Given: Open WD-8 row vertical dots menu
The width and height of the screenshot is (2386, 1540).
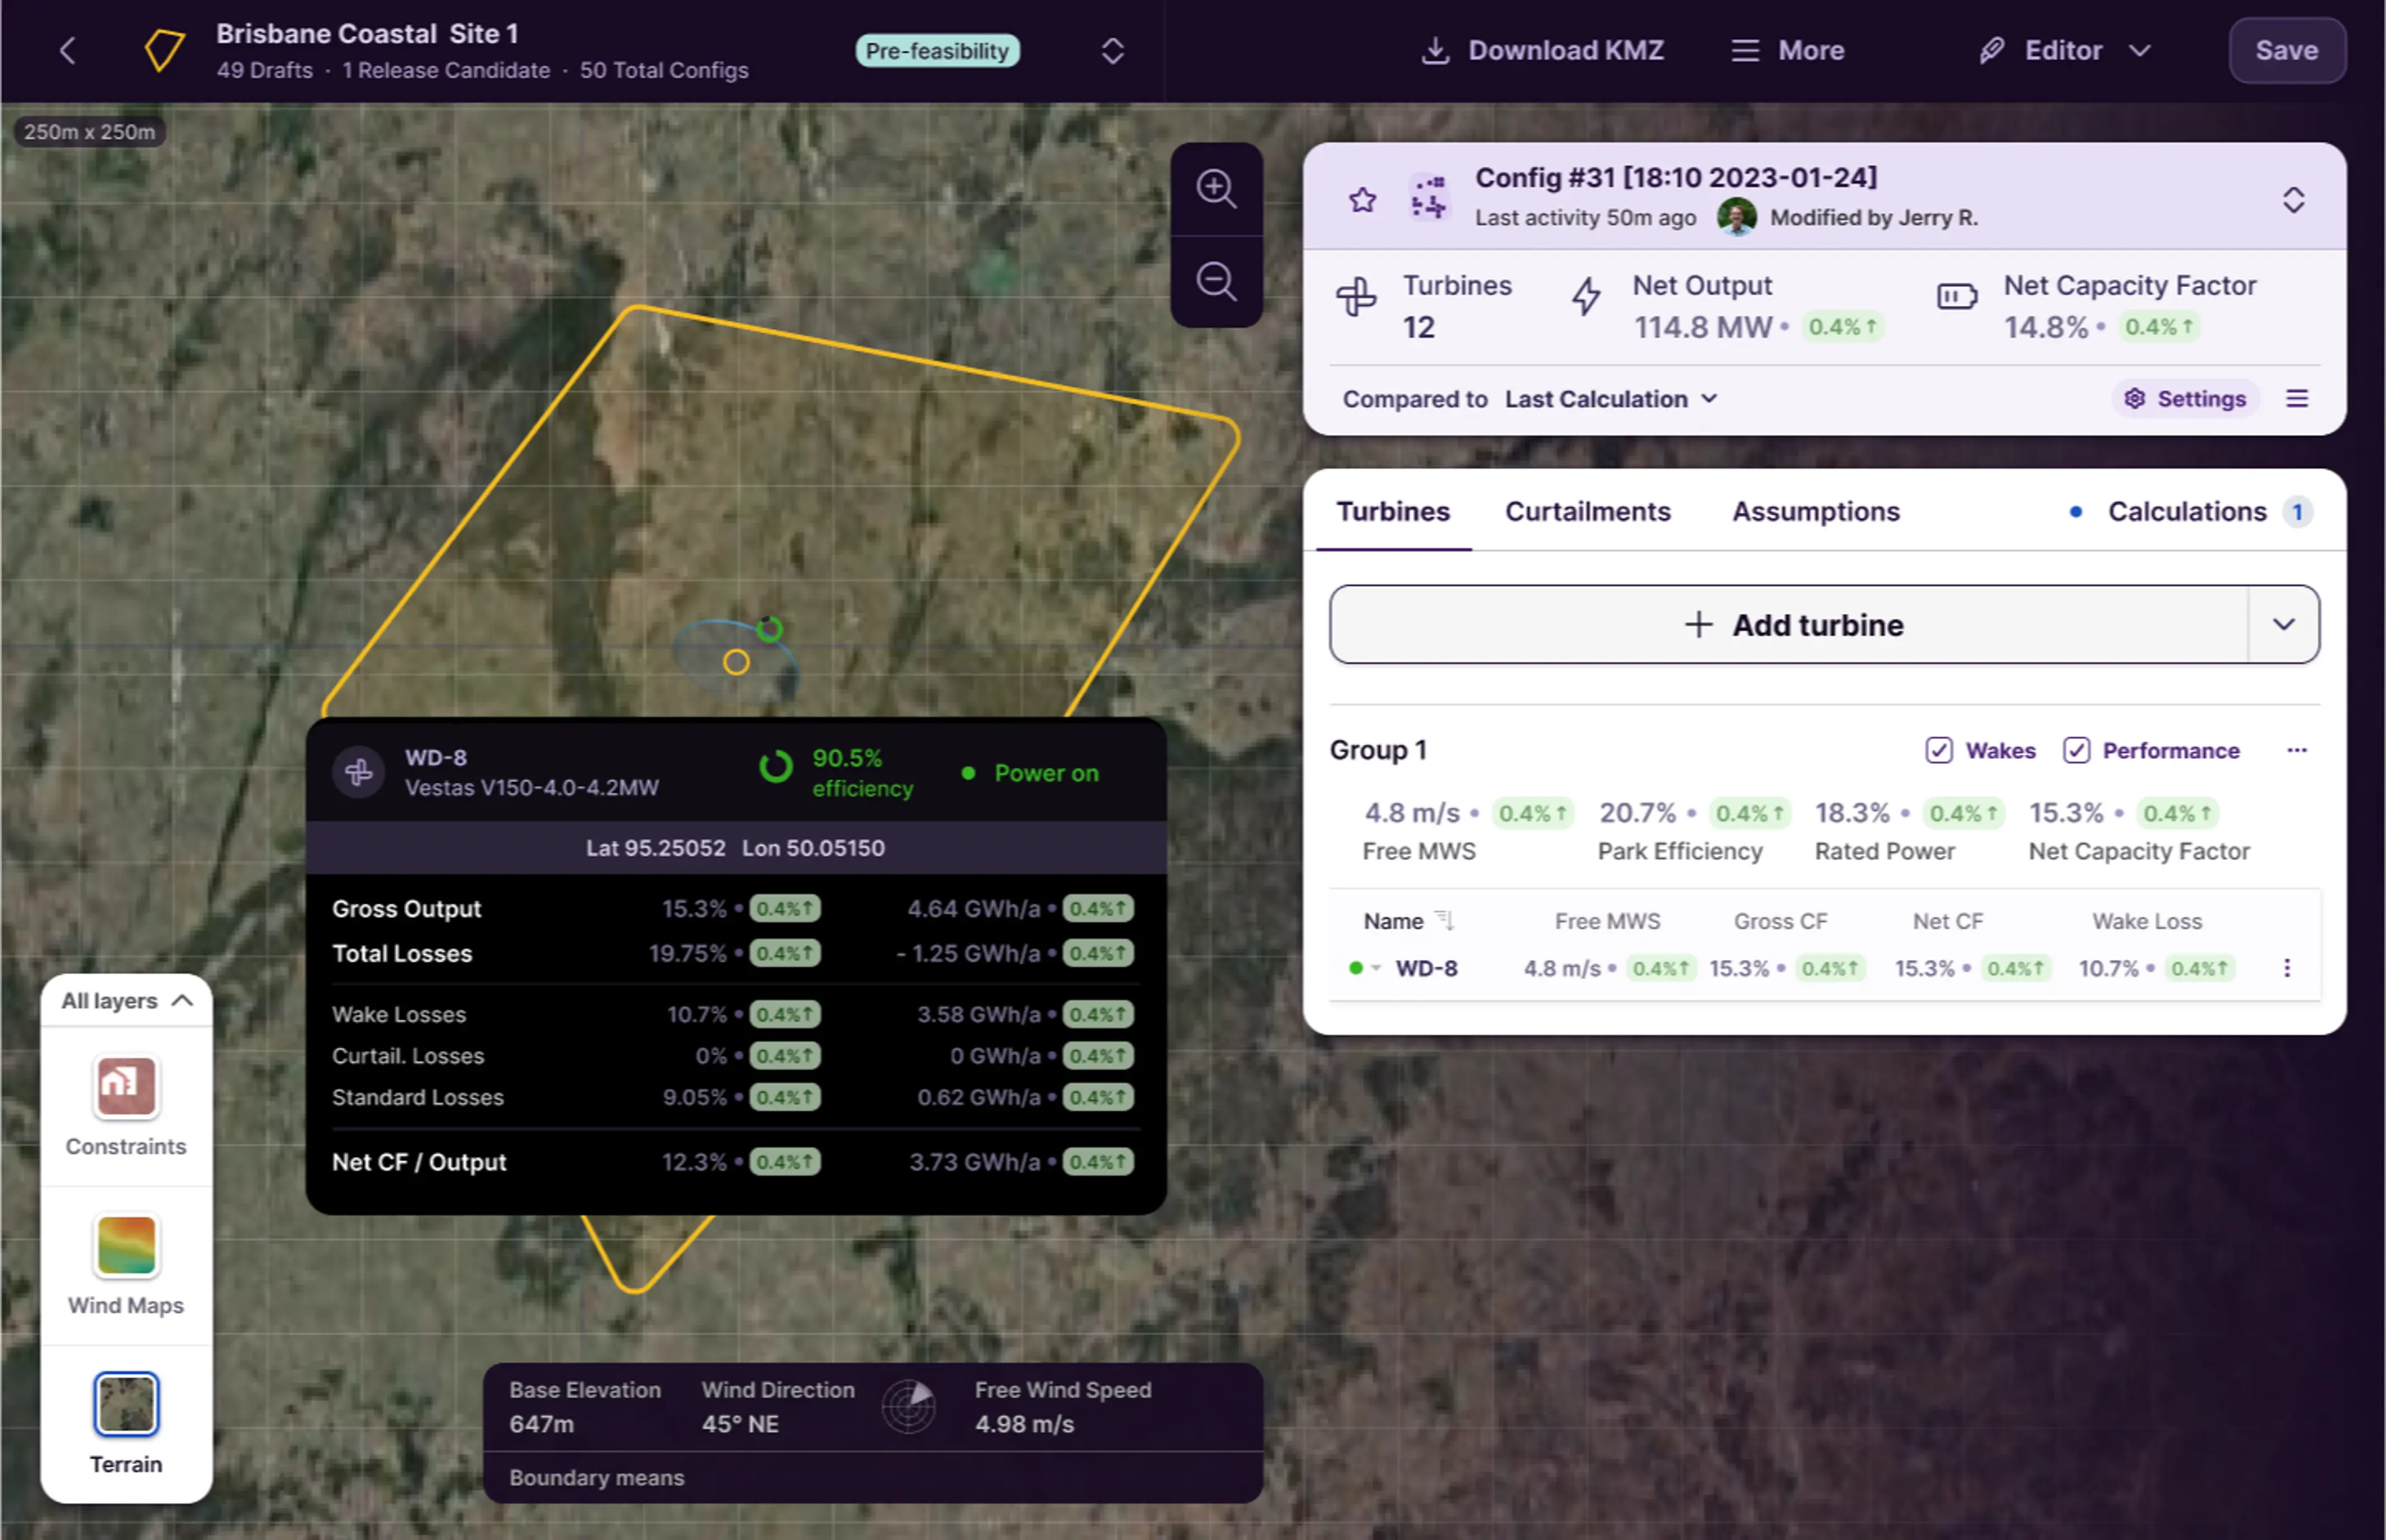Looking at the screenshot, I should pos(2286,968).
